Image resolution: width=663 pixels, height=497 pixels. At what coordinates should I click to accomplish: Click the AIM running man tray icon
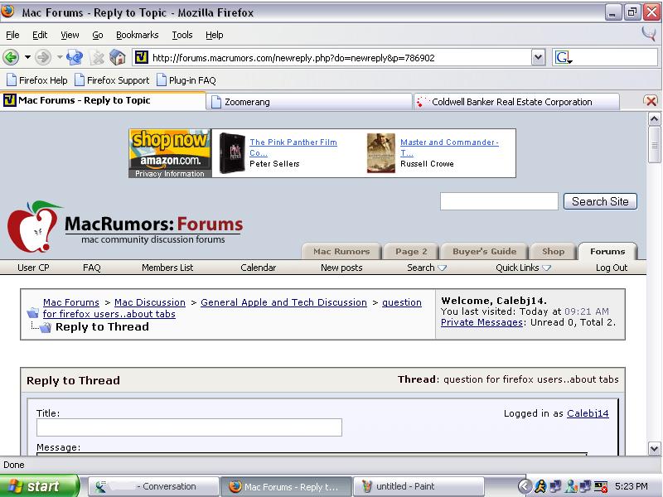pos(540,486)
